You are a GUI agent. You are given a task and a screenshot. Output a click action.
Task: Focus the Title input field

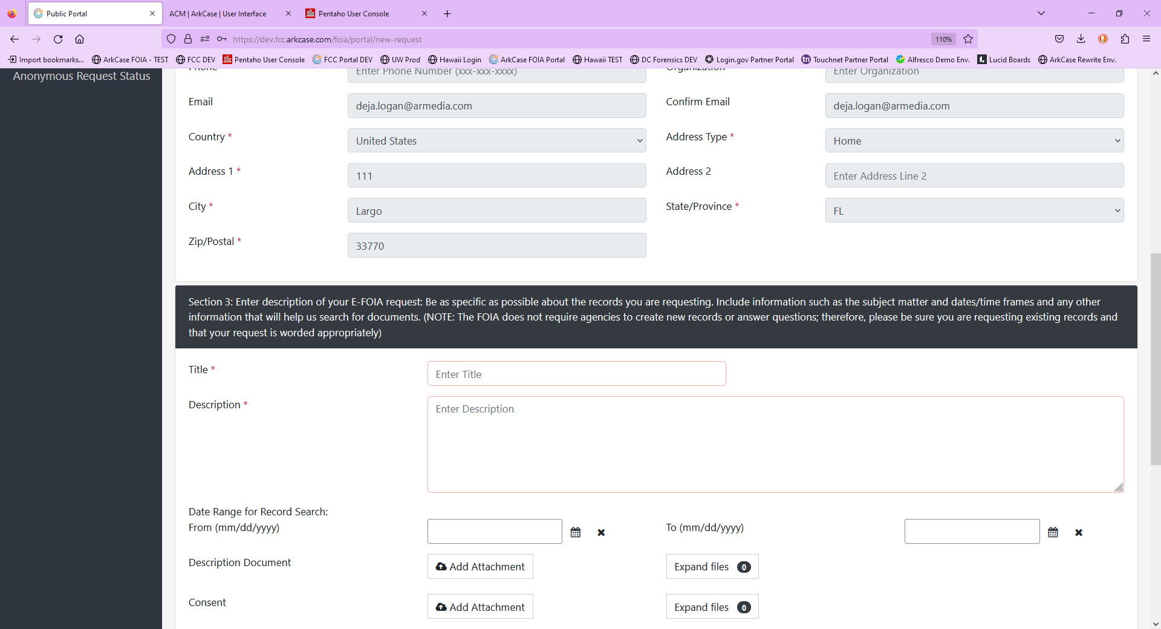click(577, 374)
